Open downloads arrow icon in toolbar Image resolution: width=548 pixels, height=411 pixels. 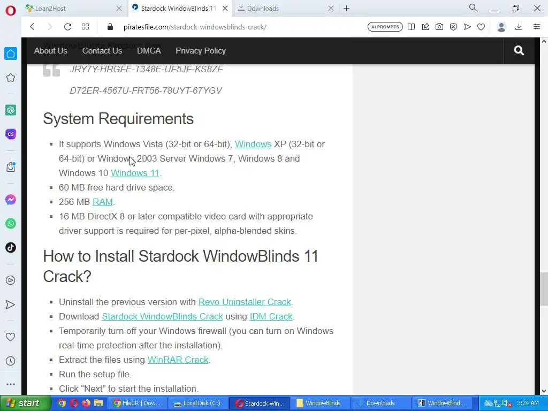pos(519,27)
